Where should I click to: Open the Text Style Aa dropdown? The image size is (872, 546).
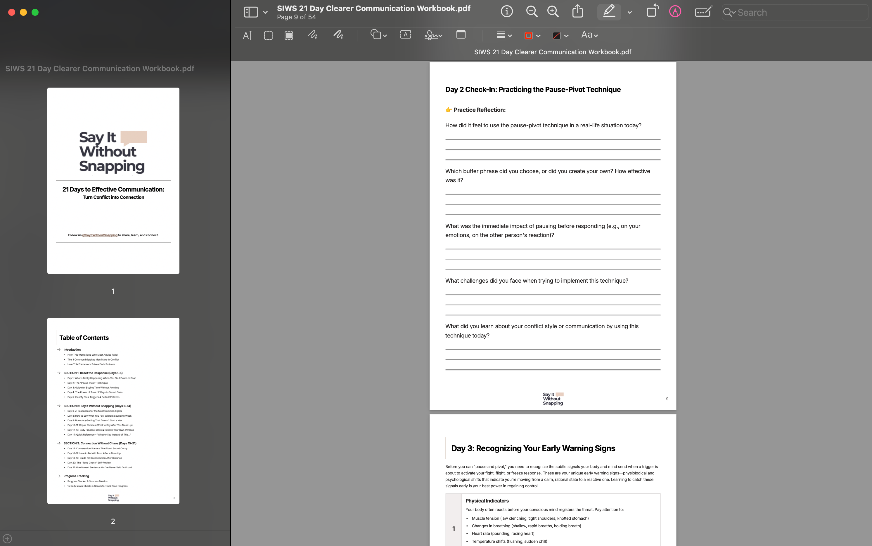pos(589,35)
